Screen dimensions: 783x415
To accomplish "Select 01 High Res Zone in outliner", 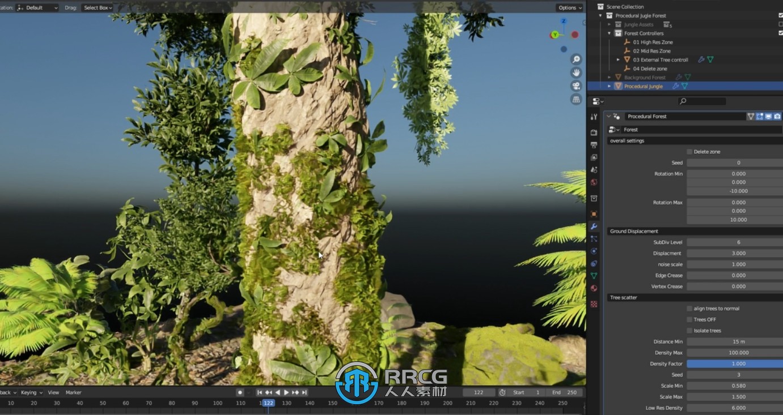I will [653, 42].
